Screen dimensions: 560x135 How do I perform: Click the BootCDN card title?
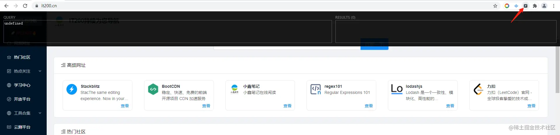(171, 86)
